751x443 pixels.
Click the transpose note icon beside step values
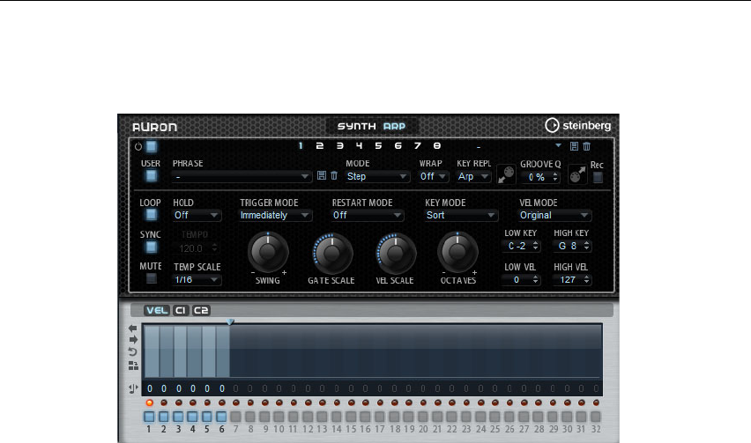click(x=133, y=388)
